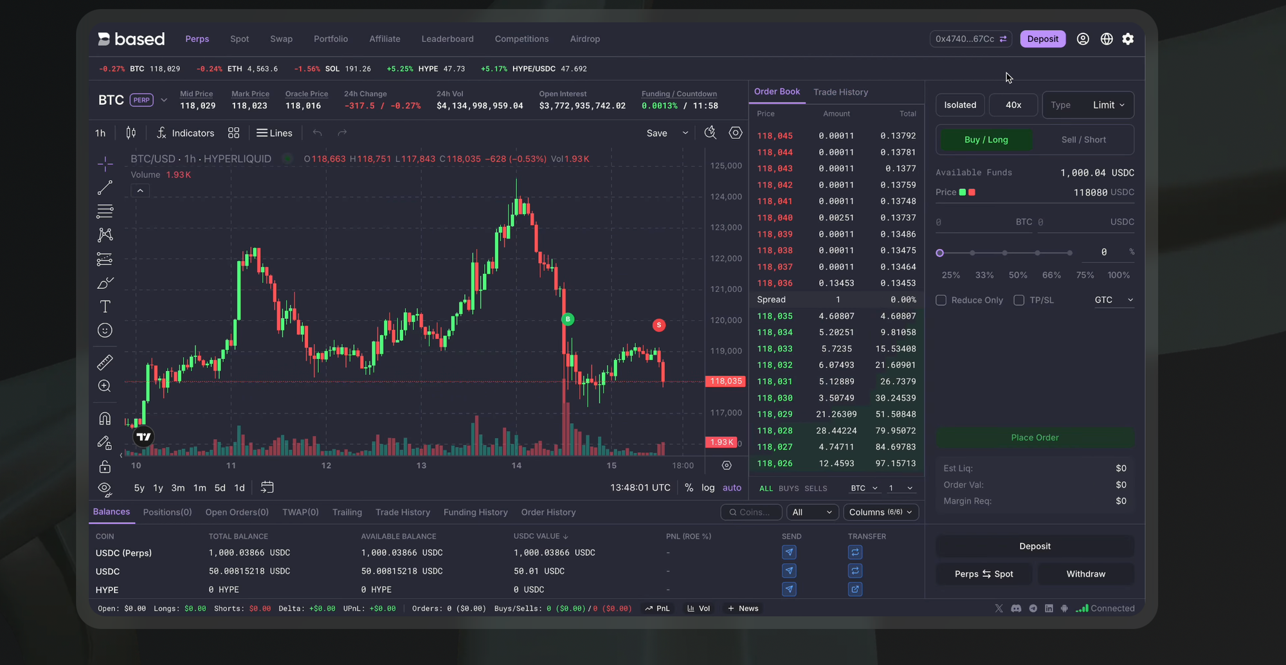Click send icon for USDC (Perps)
The image size is (1286, 665).
(x=789, y=552)
